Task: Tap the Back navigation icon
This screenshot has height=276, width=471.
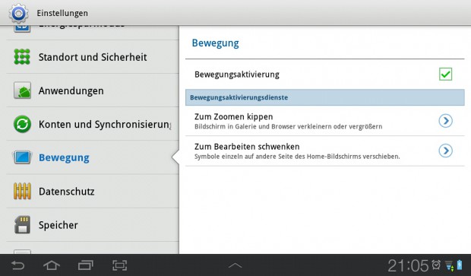Action: click(18, 265)
